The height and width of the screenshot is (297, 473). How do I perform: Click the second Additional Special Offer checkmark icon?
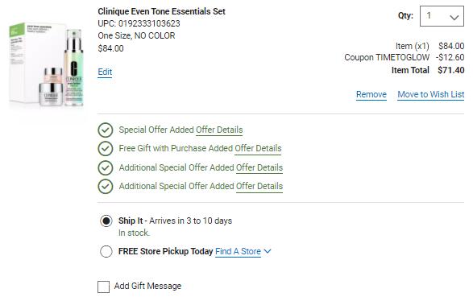(106, 186)
